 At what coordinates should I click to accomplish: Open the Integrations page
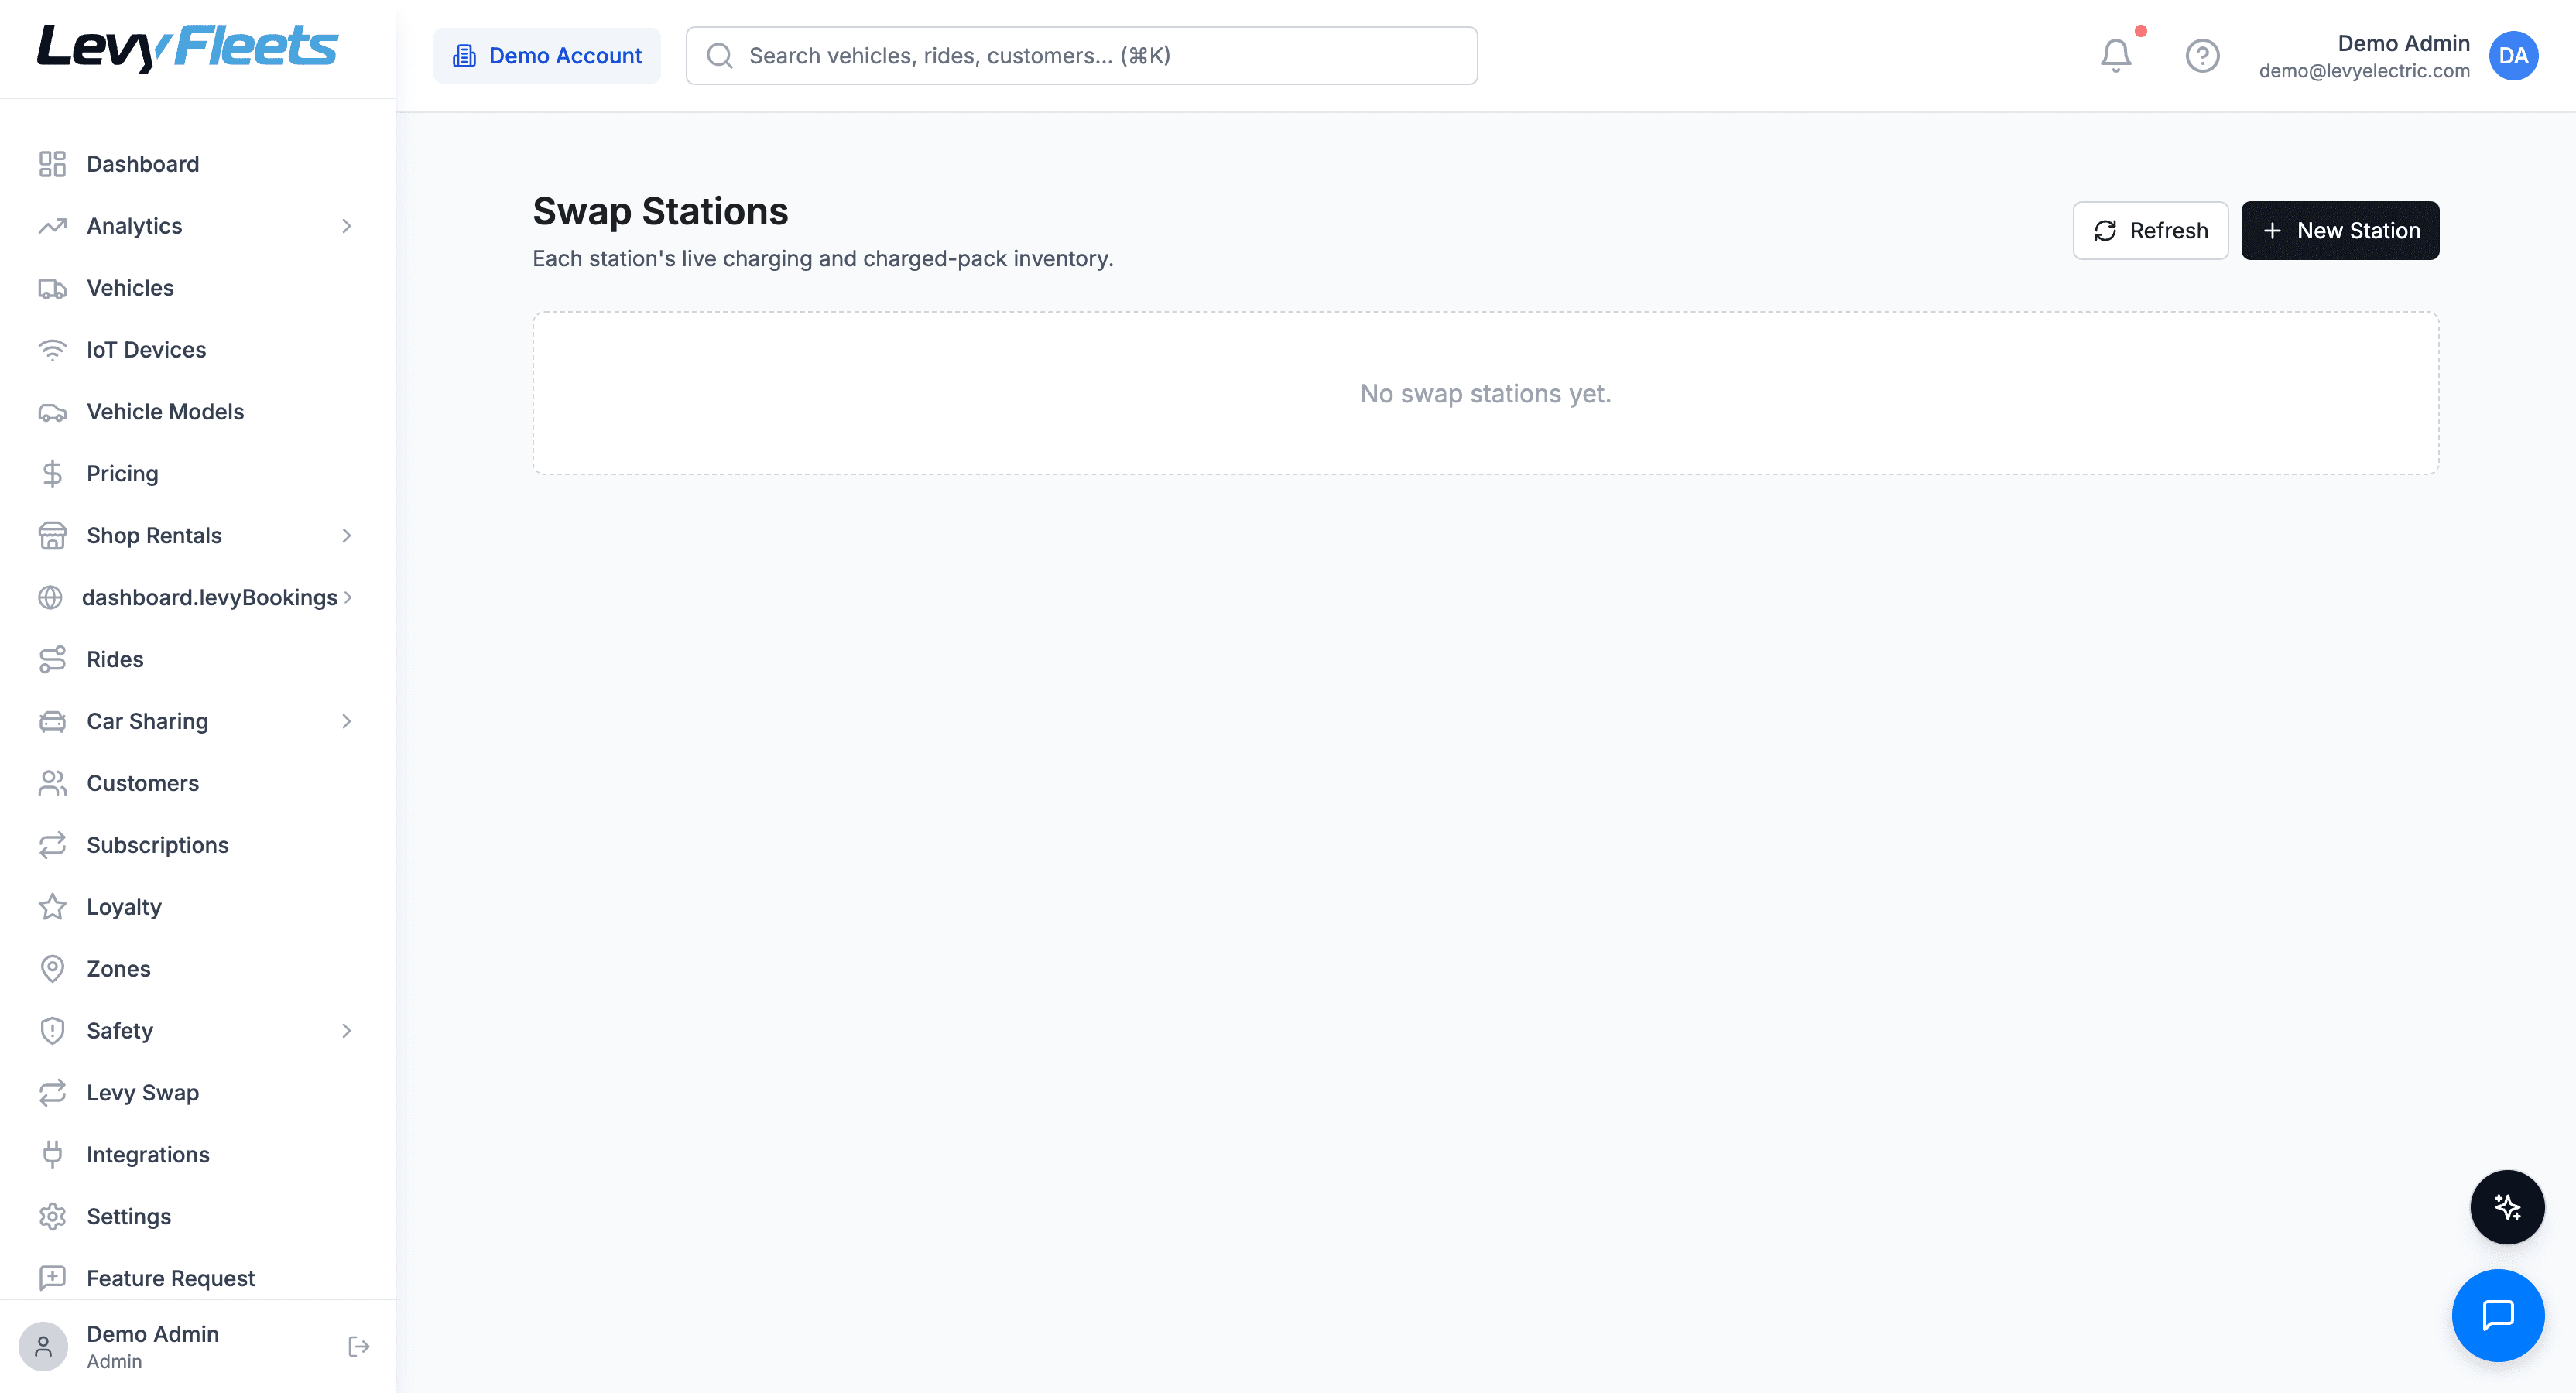(197, 1156)
